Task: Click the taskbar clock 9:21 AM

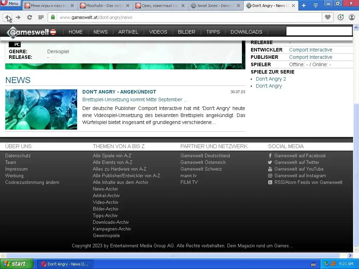Action: 346,264
